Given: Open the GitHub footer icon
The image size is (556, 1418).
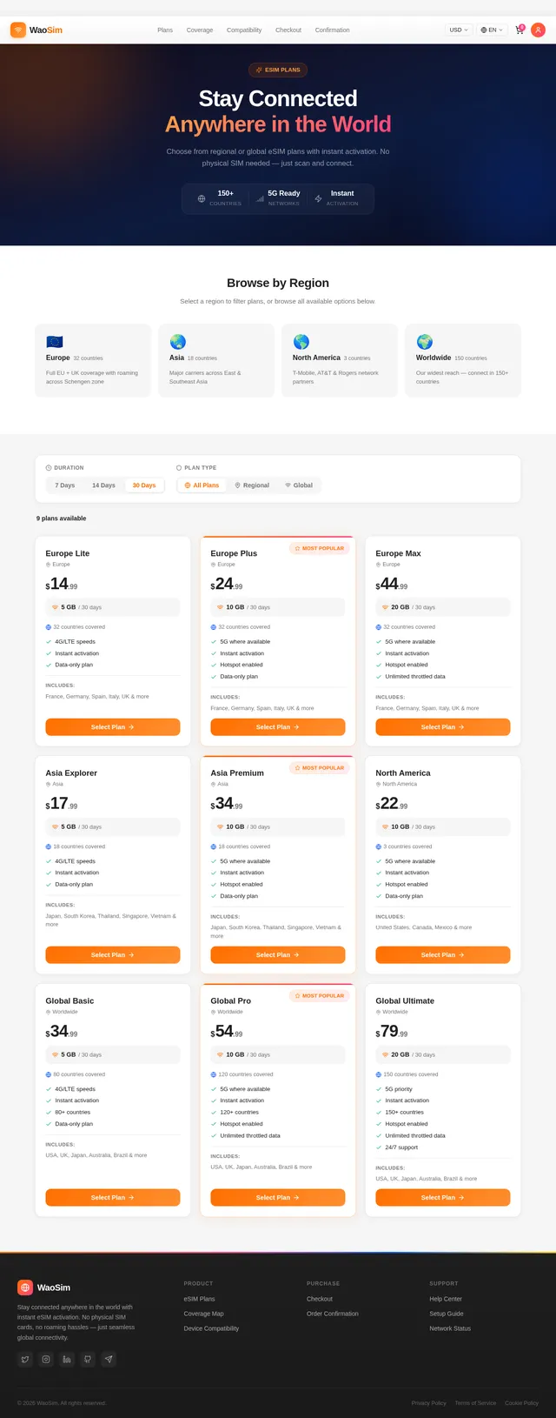Looking at the screenshot, I should coord(88,1359).
